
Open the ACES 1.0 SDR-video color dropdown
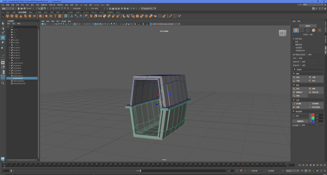point(166,24)
